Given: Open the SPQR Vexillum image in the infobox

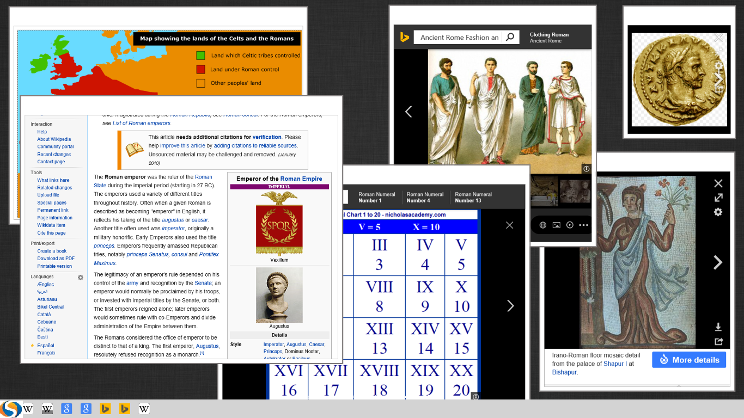Looking at the screenshot, I should pyautogui.click(x=279, y=223).
